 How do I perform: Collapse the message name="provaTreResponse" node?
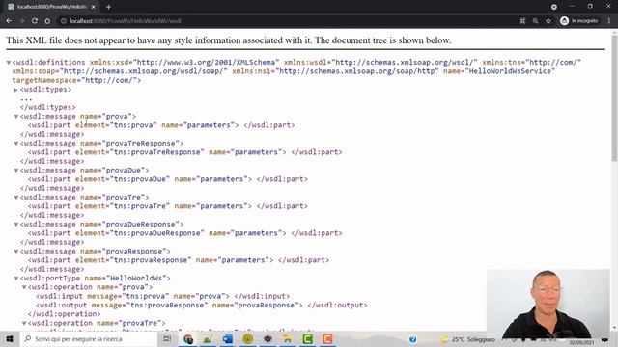pyautogui.click(x=16, y=144)
